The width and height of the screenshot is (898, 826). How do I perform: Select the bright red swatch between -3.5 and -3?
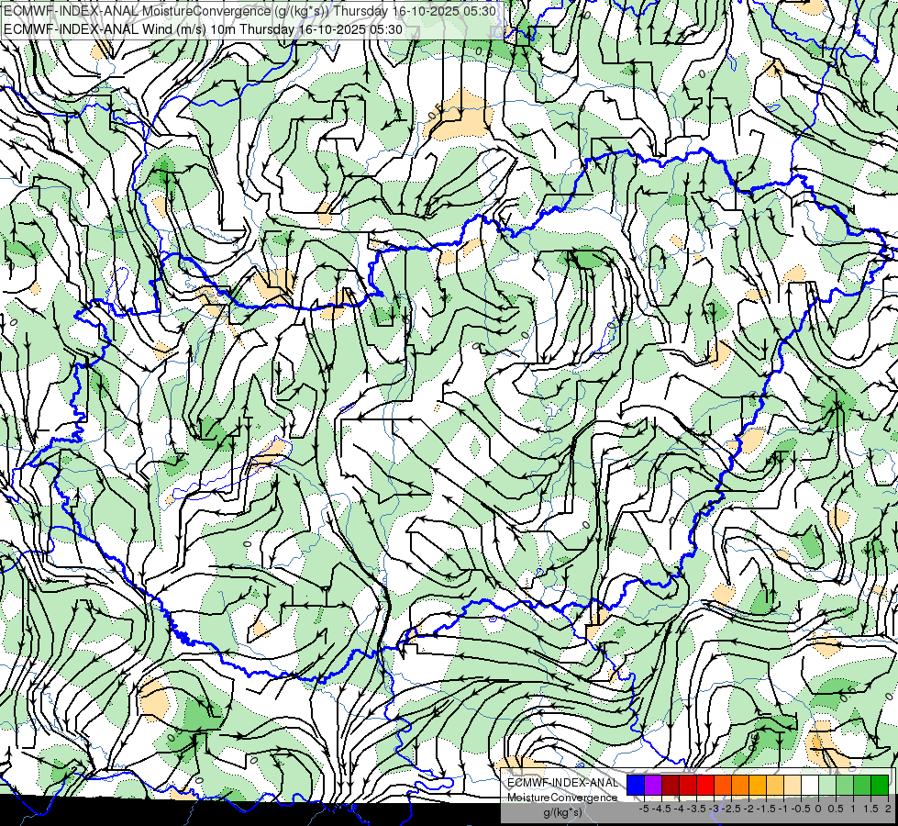[x=705, y=785]
